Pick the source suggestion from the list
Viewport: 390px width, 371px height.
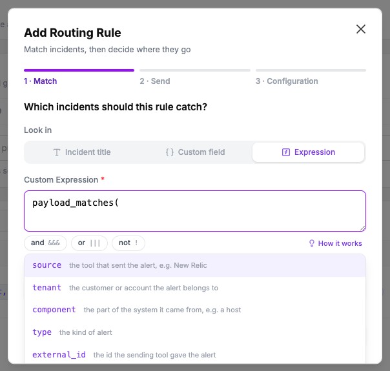pyautogui.click(x=195, y=265)
